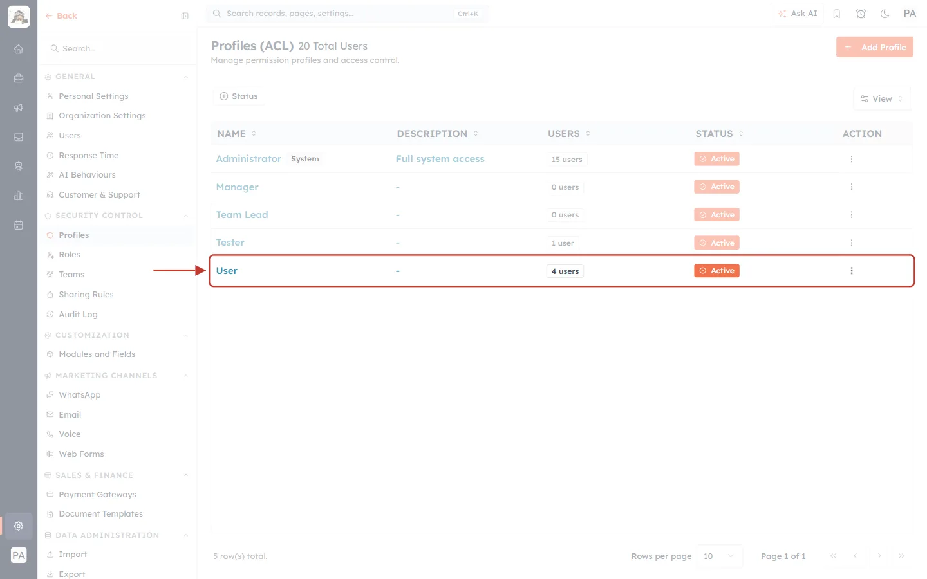This screenshot has height=579, width=927.
Task: Open action menu for Administrator row
Action: (x=851, y=159)
